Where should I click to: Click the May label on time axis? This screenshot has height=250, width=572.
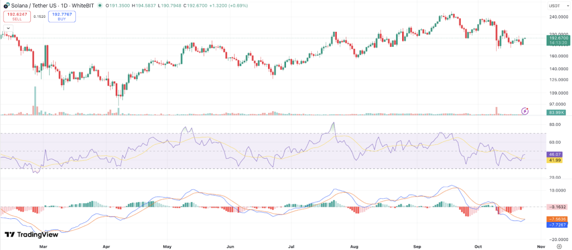coord(168,245)
